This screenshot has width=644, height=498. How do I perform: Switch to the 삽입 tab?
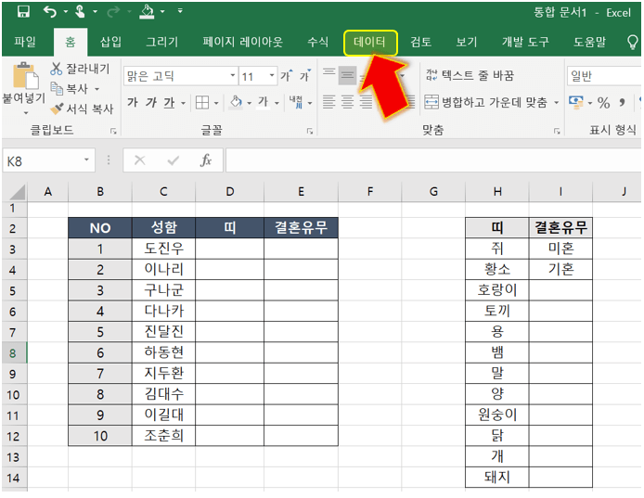click(111, 42)
